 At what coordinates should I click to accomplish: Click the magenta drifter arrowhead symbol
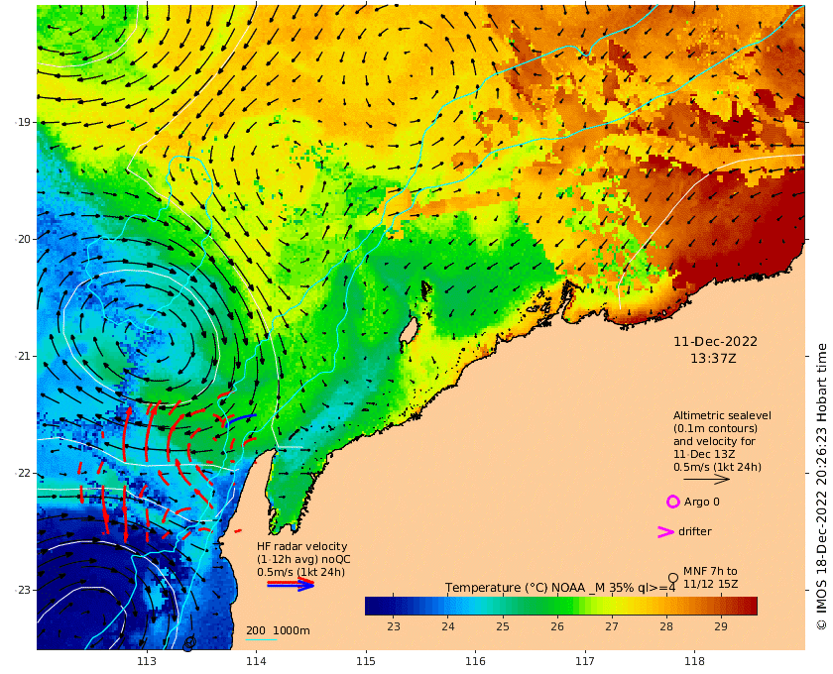tap(665, 531)
